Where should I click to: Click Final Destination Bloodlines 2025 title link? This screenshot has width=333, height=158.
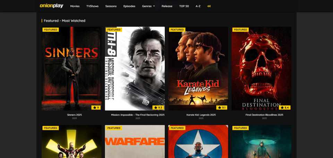(x=264, y=115)
